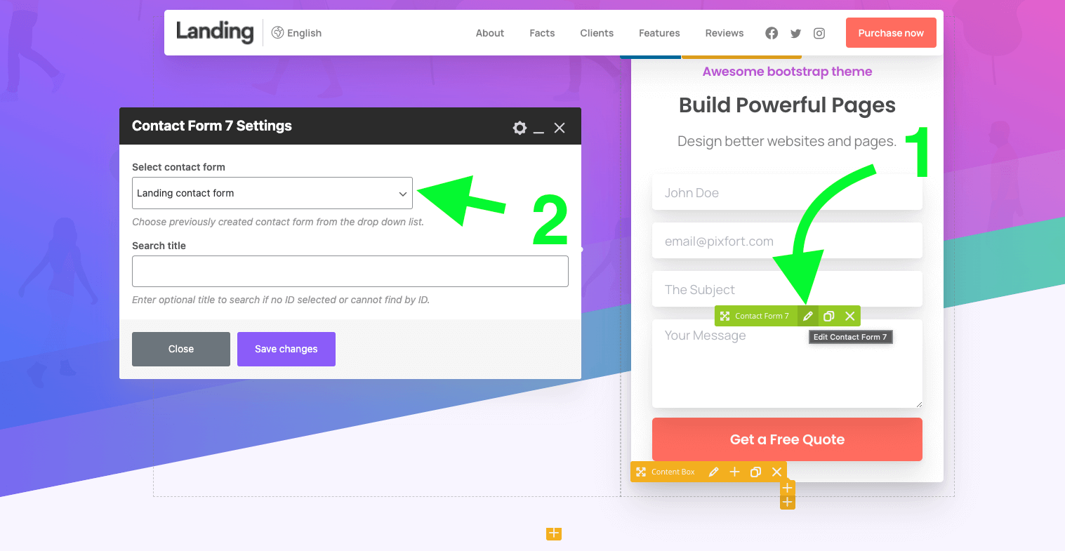The width and height of the screenshot is (1065, 551).
Task: Duplicate the Content Box element
Action: [755, 472]
